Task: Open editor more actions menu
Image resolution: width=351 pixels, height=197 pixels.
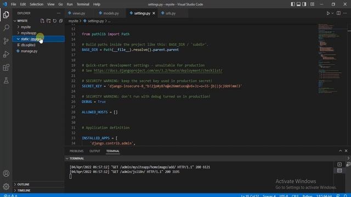Action: (345, 13)
